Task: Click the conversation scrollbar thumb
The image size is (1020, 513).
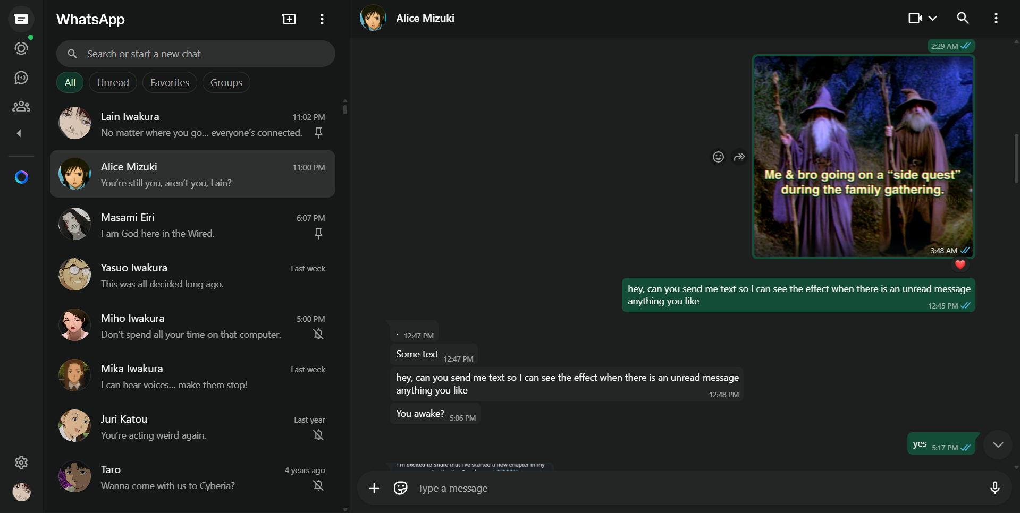Action: click(x=1016, y=158)
